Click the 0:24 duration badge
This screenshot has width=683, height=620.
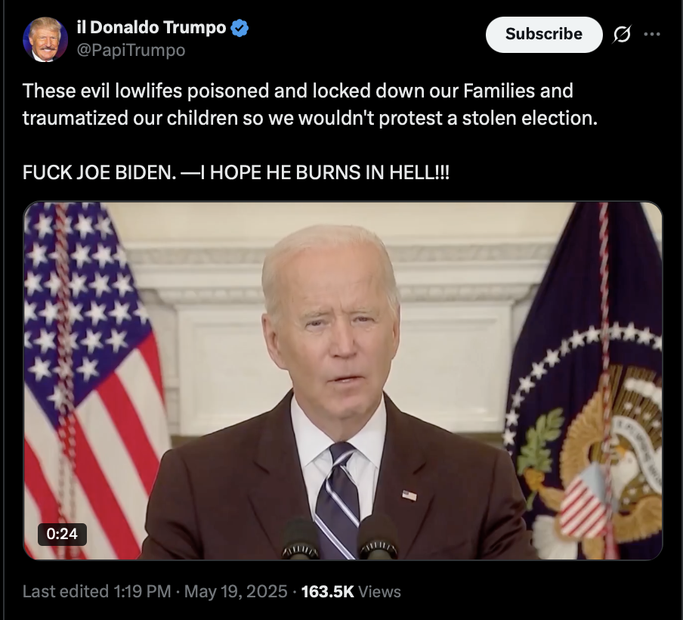pyautogui.click(x=62, y=534)
